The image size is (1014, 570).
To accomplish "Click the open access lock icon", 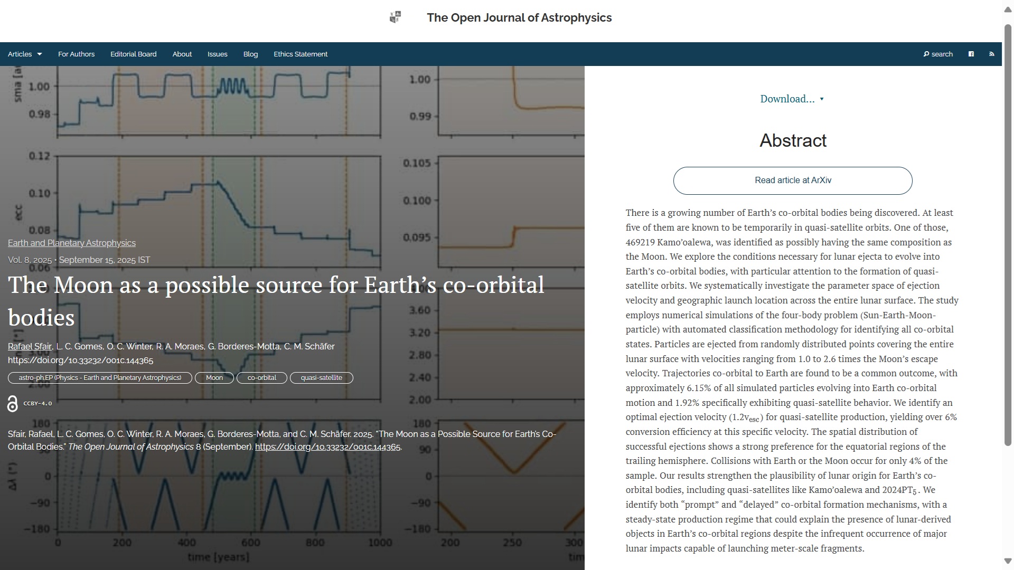I will [13, 404].
